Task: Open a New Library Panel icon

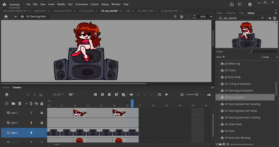Action: click(x=275, y=18)
